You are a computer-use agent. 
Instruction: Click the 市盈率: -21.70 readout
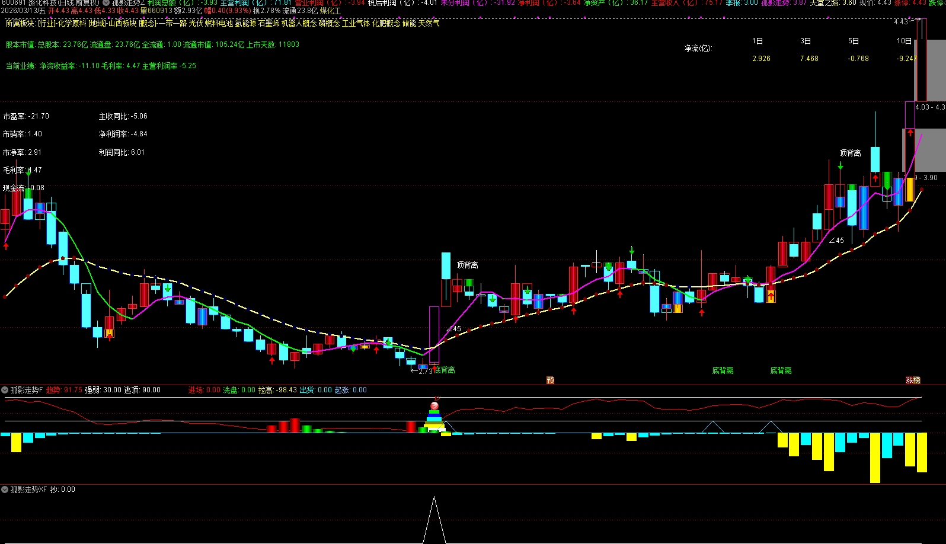point(26,116)
